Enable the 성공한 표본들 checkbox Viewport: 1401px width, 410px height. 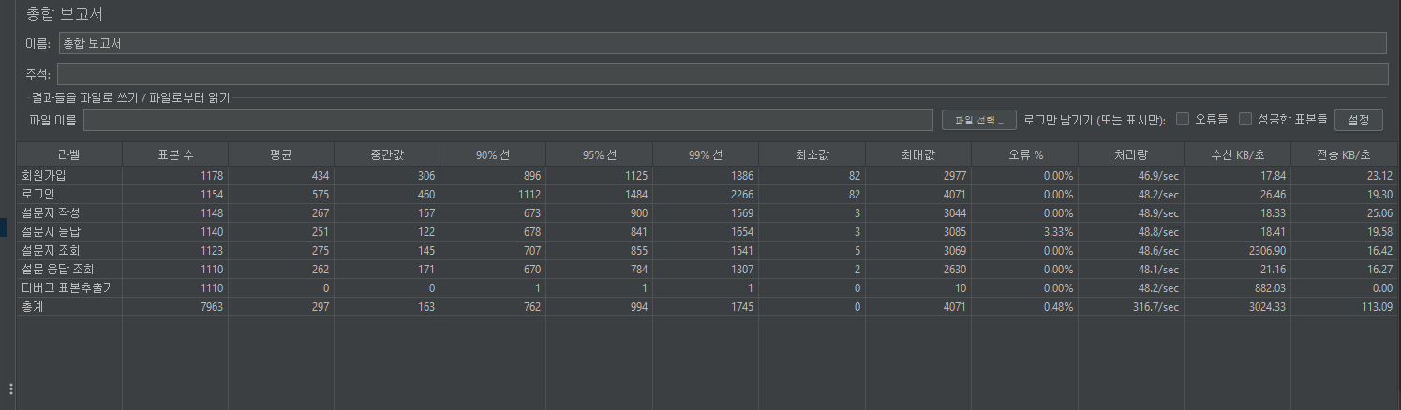point(1245,119)
